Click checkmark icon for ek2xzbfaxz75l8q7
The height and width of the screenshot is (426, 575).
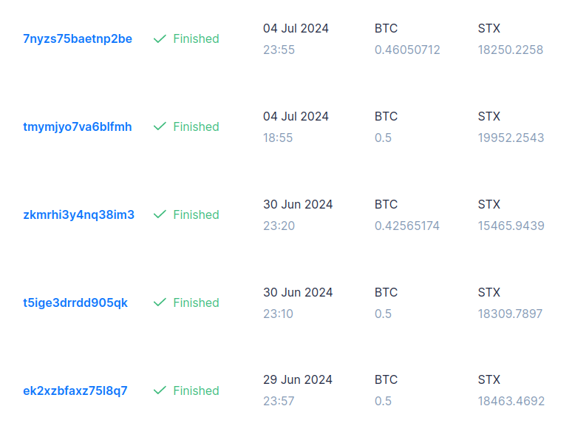pyautogui.click(x=159, y=390)
